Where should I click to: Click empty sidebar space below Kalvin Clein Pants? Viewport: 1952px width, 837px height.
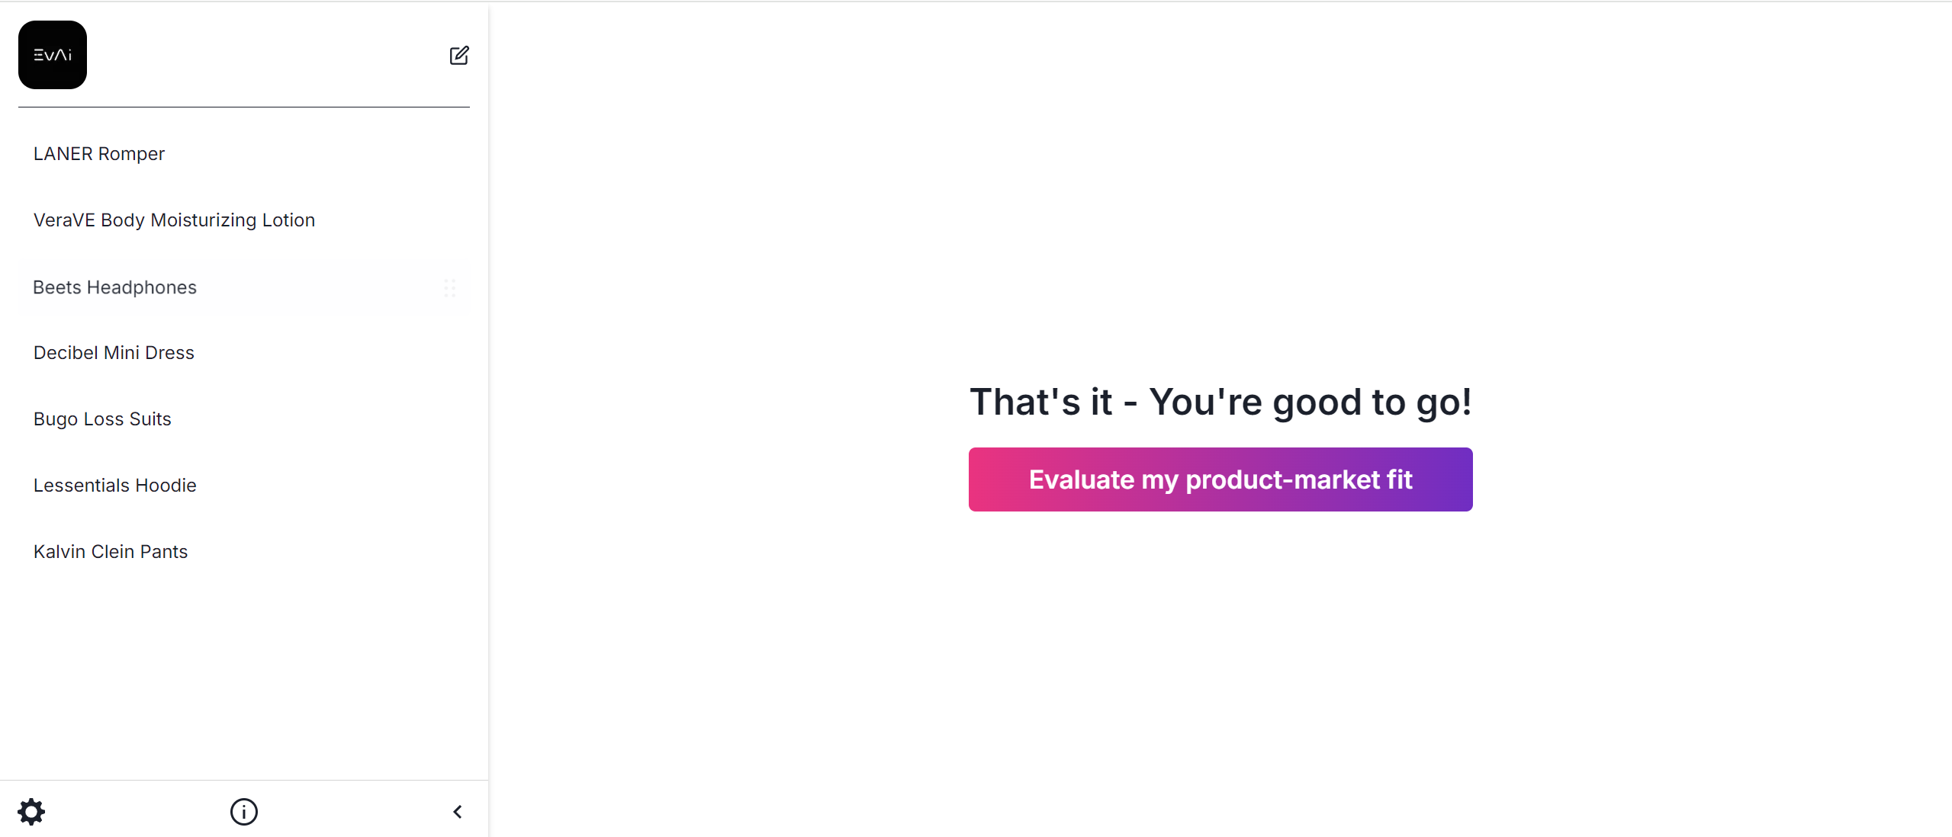(x=244, y=671)
